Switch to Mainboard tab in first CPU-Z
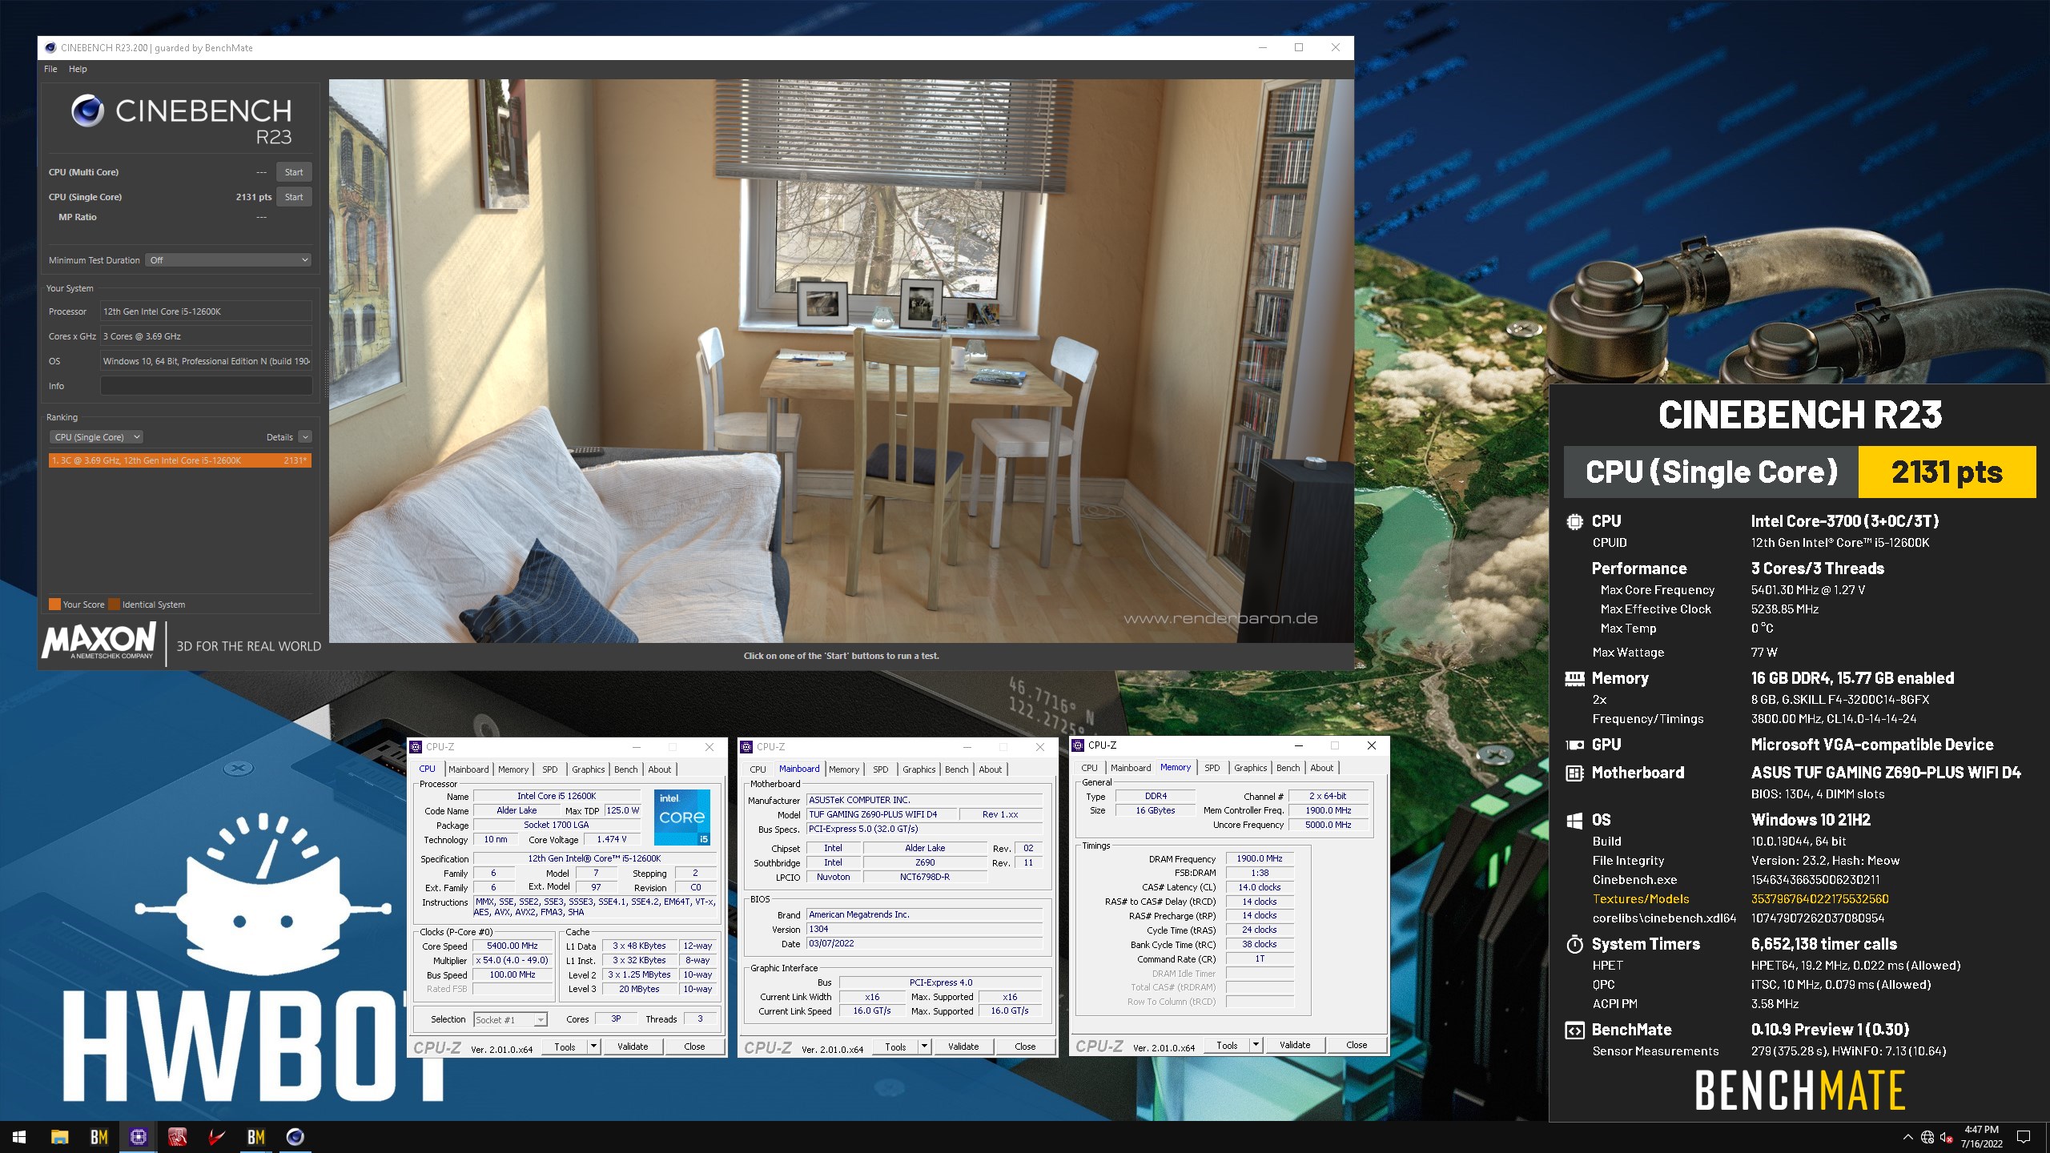Viewport: 2050px width, 1153px height. point(468,769)
